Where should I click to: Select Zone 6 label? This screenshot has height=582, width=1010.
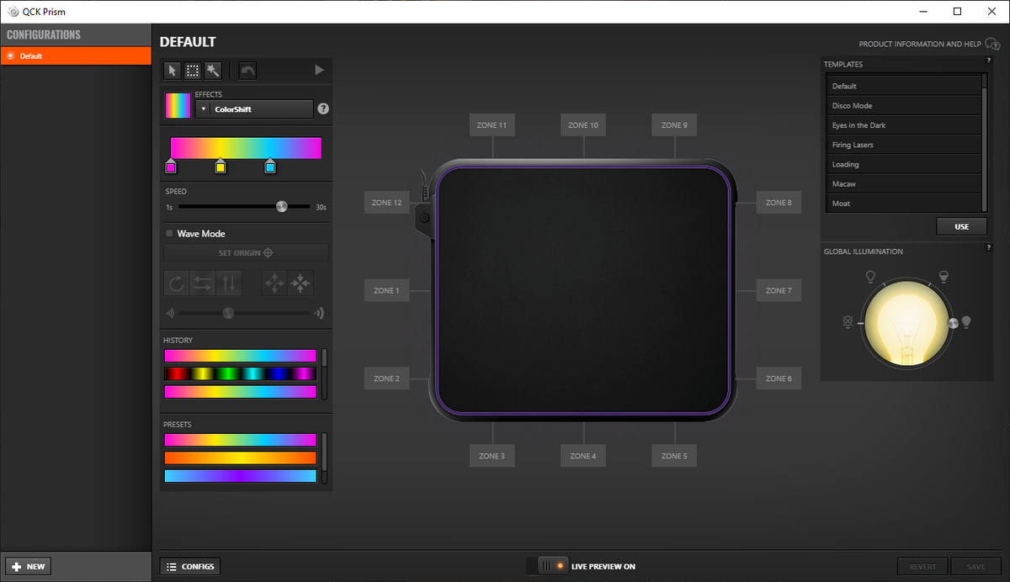click(x=779, y=378)
